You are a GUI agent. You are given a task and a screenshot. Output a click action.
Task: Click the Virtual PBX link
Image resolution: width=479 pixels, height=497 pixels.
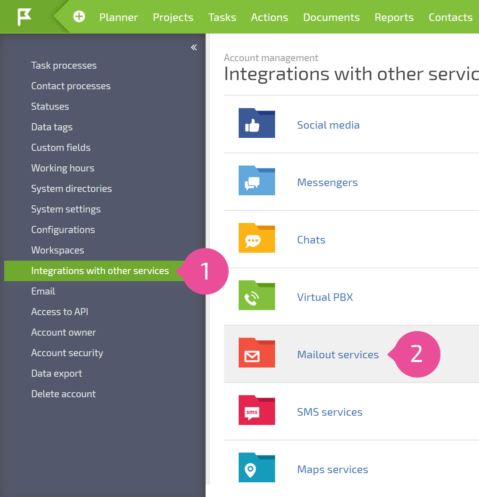pos(325,297)
